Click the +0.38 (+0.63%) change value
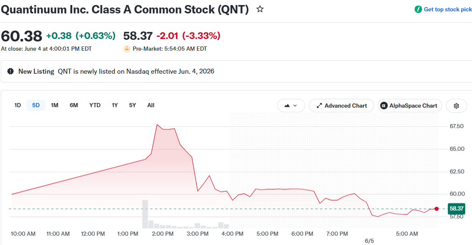The width and height of the screenshot is (472, 245). (80, 36)
